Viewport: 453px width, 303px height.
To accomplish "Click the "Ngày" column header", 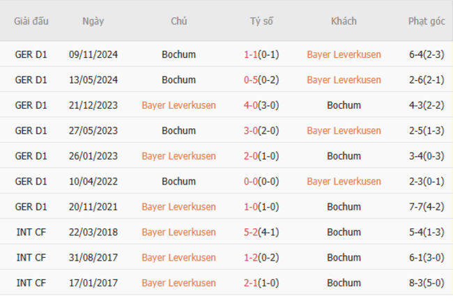I will click(x=93, y=21).
